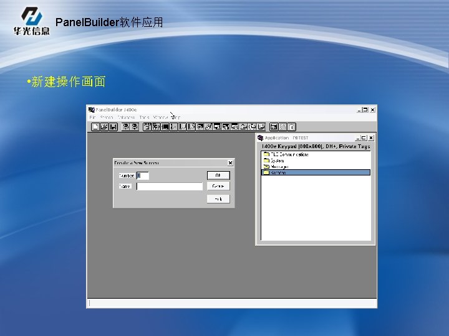
Task: Close the Create a New Screen dialog
Action: (x=230, y=162)
